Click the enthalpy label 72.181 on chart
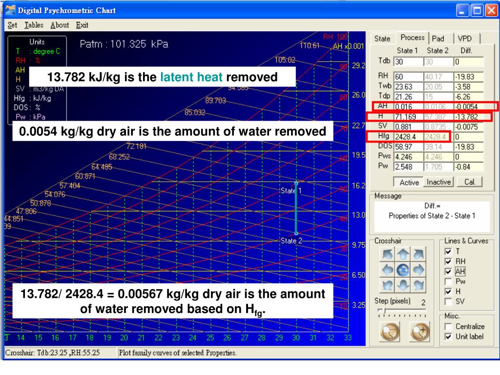This screenshot has width=500, height=375. point(137,146)
